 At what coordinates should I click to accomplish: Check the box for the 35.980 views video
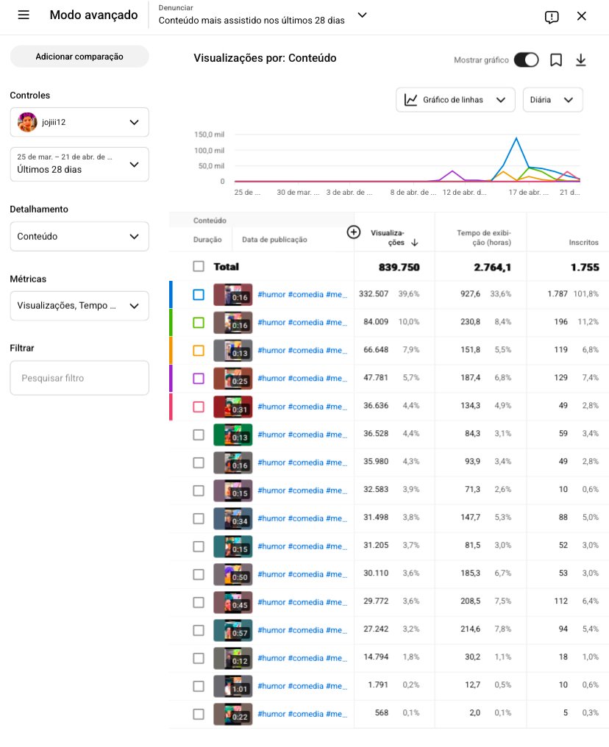tap(199, 462)
